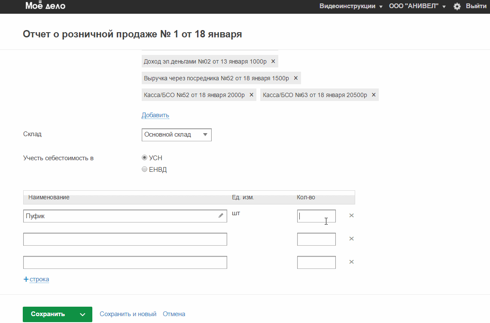
Task: Open the Основной склад dropdown
Action: point(177,134)
